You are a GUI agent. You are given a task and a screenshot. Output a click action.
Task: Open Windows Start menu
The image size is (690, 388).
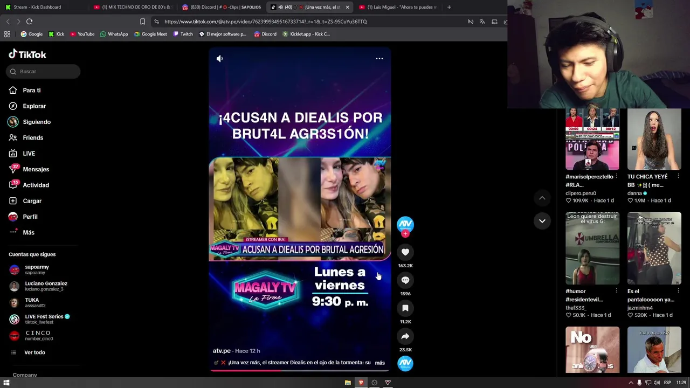[6, 383]
